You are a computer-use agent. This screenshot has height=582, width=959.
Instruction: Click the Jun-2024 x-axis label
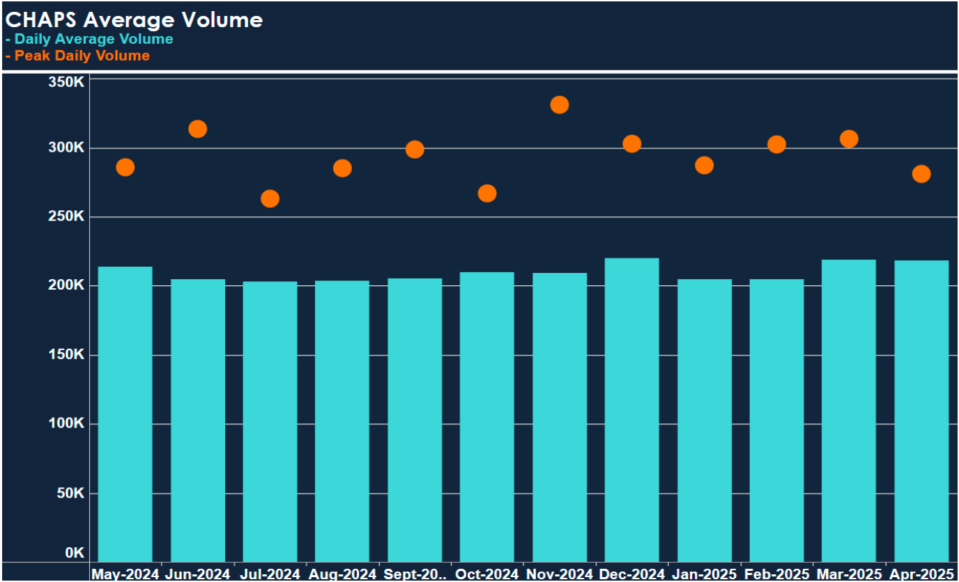(198, 574)
